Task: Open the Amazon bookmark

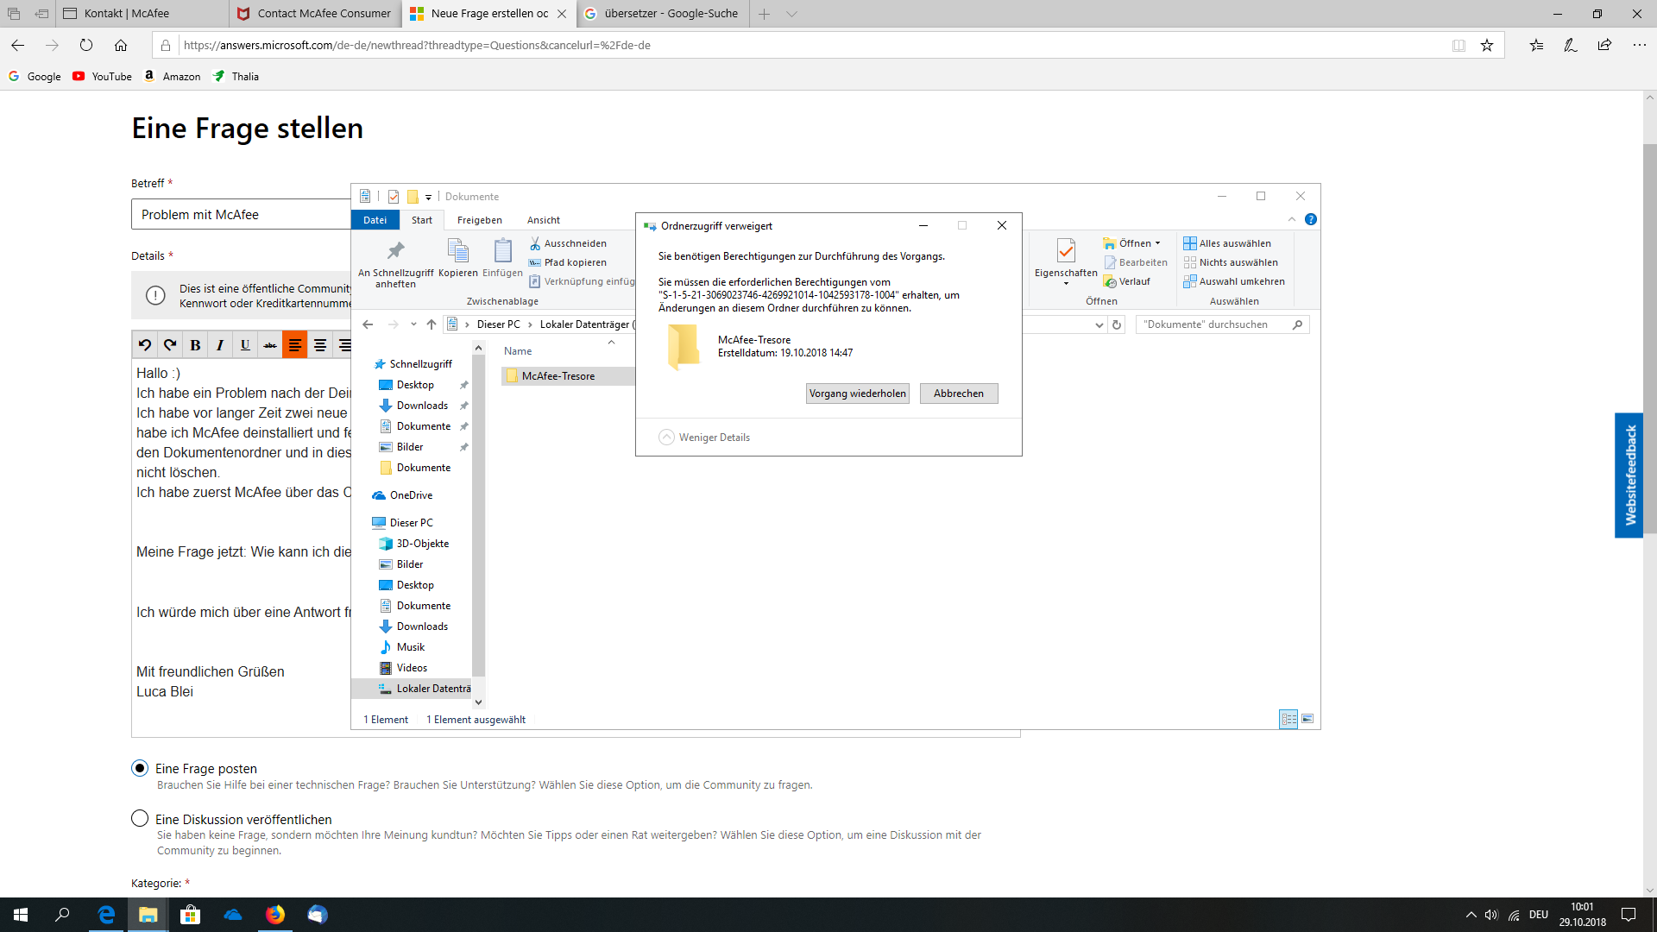Action: tap(173, 76)
